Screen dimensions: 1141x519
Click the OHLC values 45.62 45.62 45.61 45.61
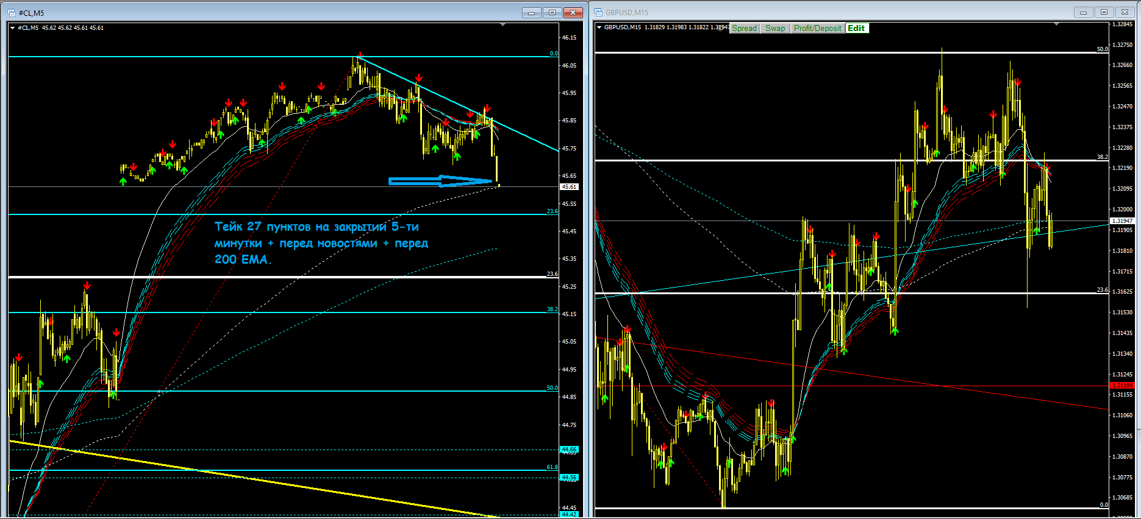point(73,28)
